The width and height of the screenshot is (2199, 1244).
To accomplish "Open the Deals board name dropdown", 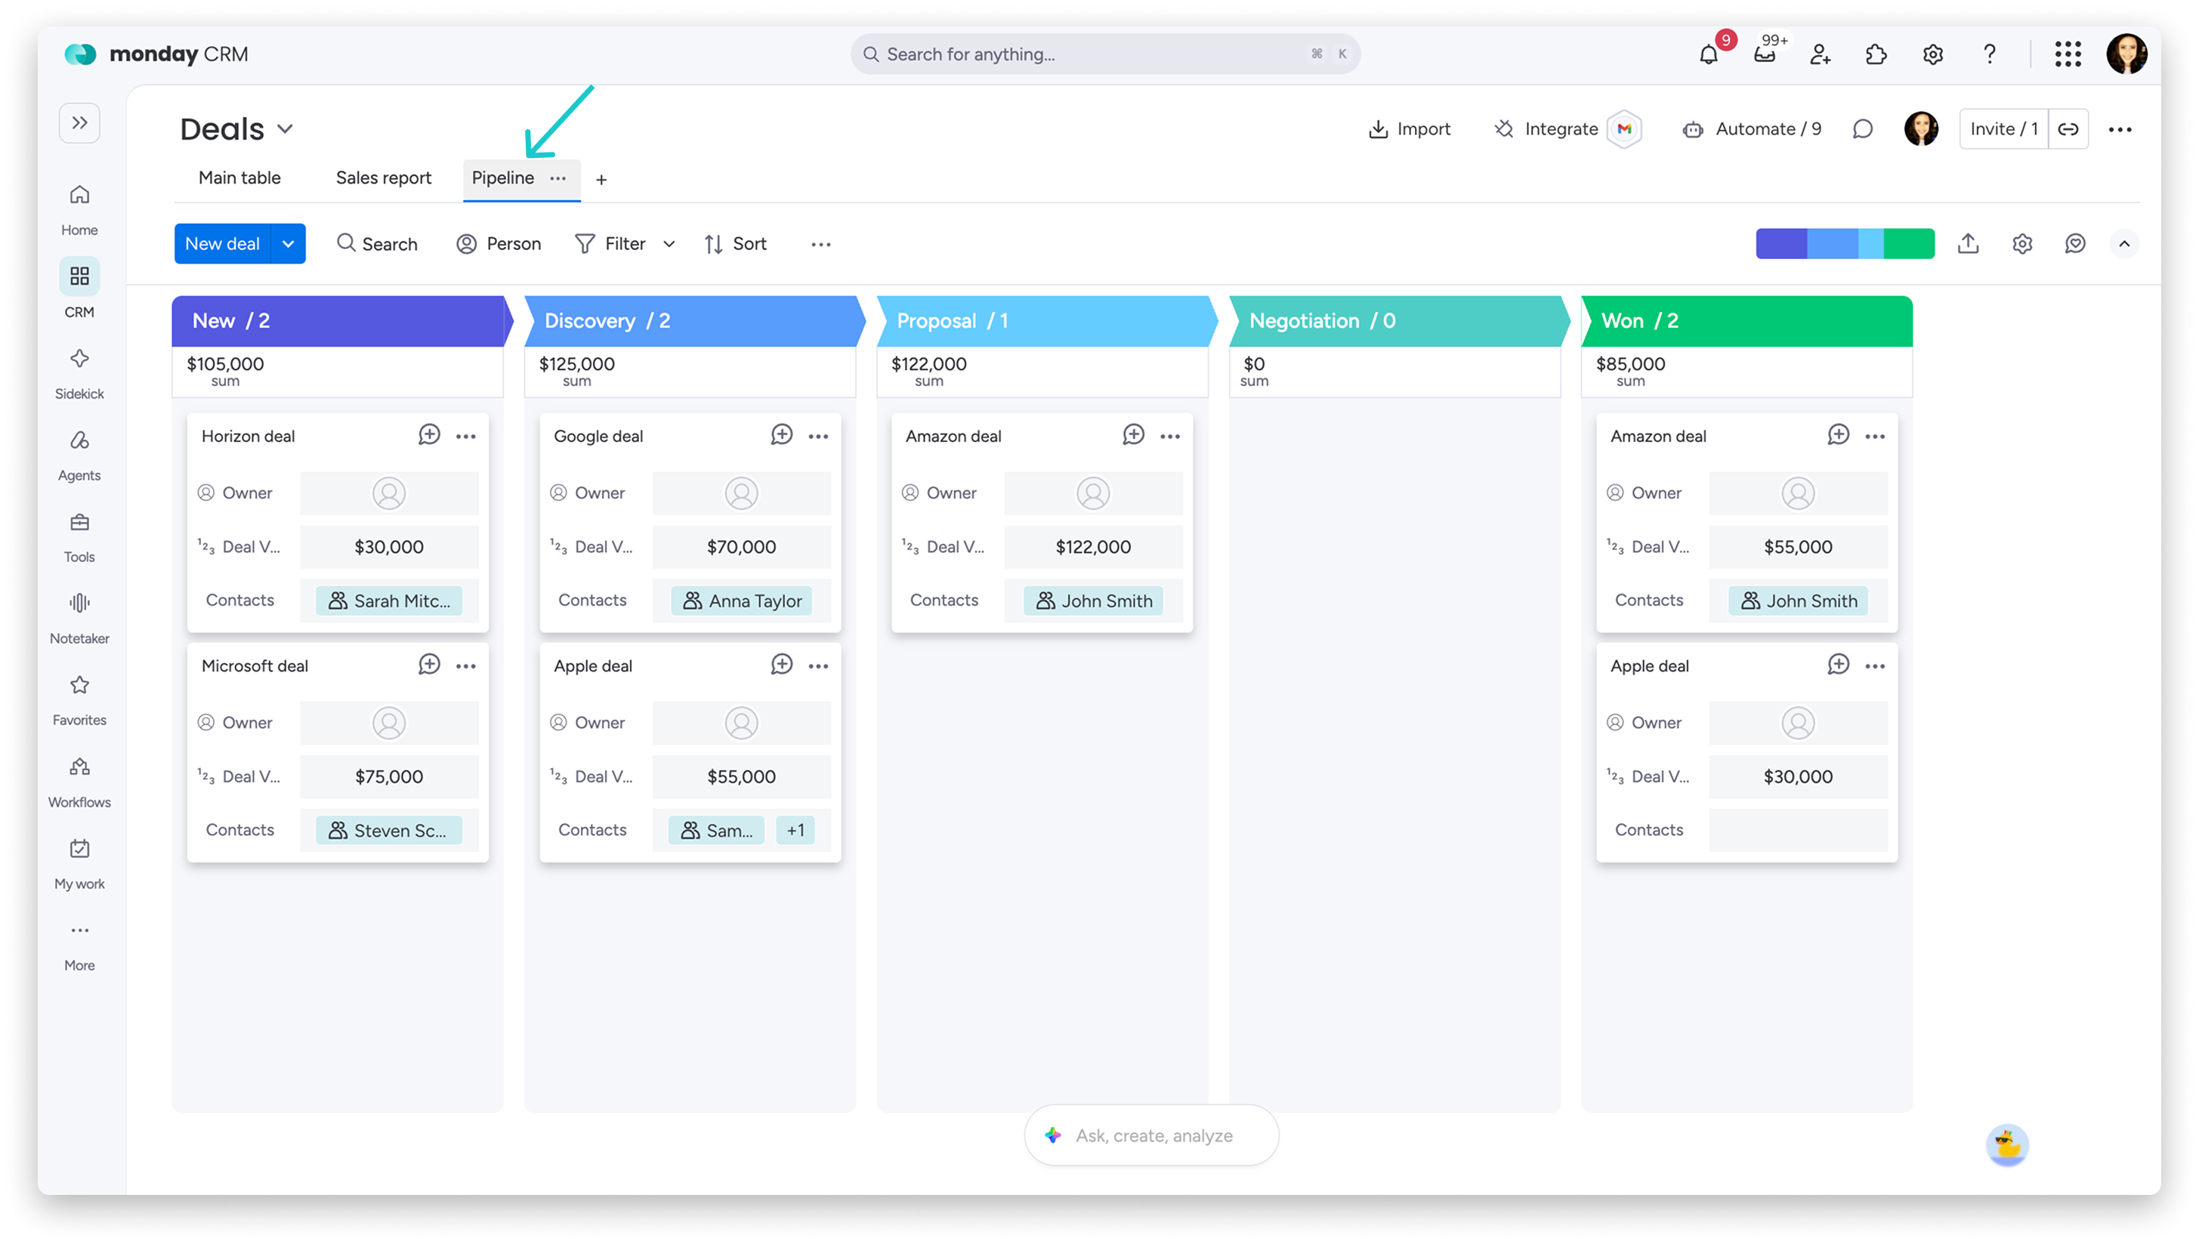I will click(x=286, y=129).
